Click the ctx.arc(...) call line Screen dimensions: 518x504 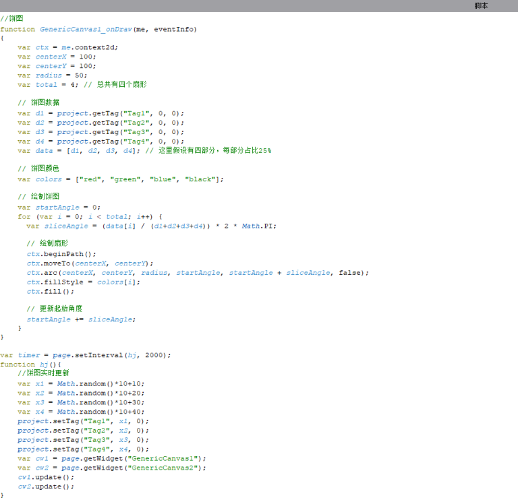click(x=196, y=273)
